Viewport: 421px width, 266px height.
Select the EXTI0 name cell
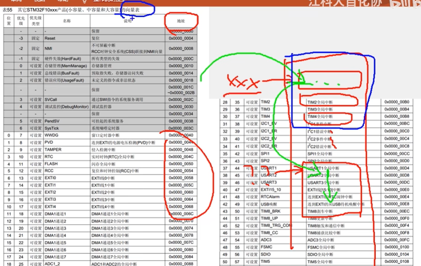tap(67, 178)
